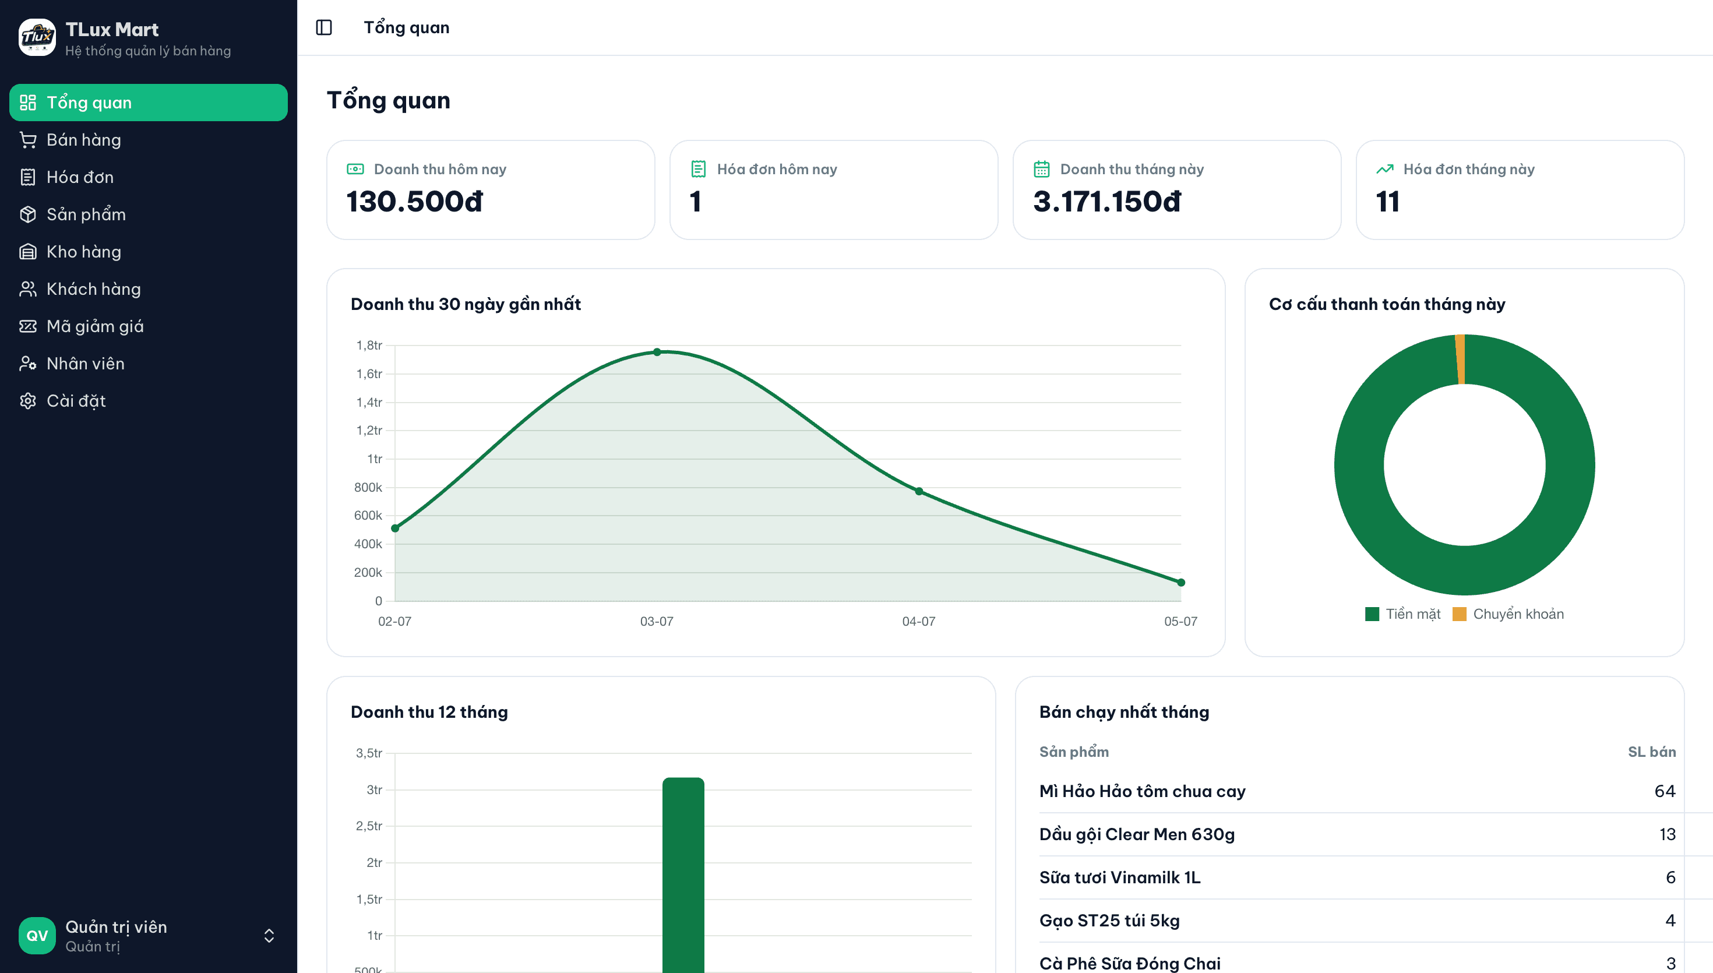This screenshot has height=973, width=1713.
Task: Open the Cài đặt gear icon
Action: [x=28, y=401]
